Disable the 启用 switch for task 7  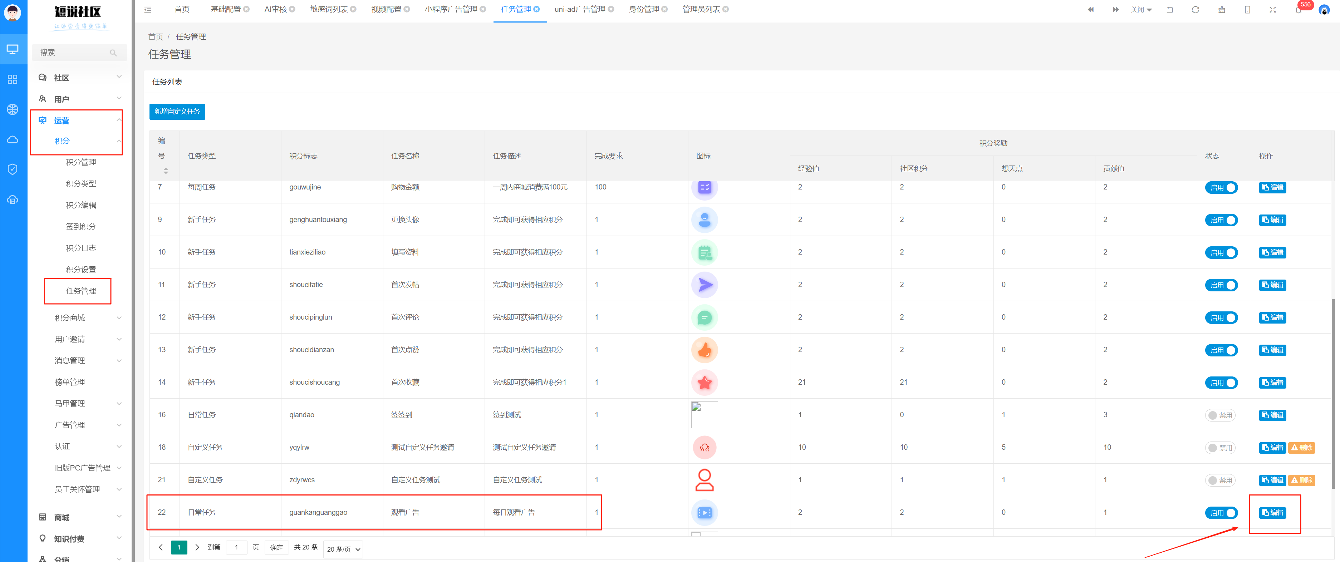tap(1221, 188)
